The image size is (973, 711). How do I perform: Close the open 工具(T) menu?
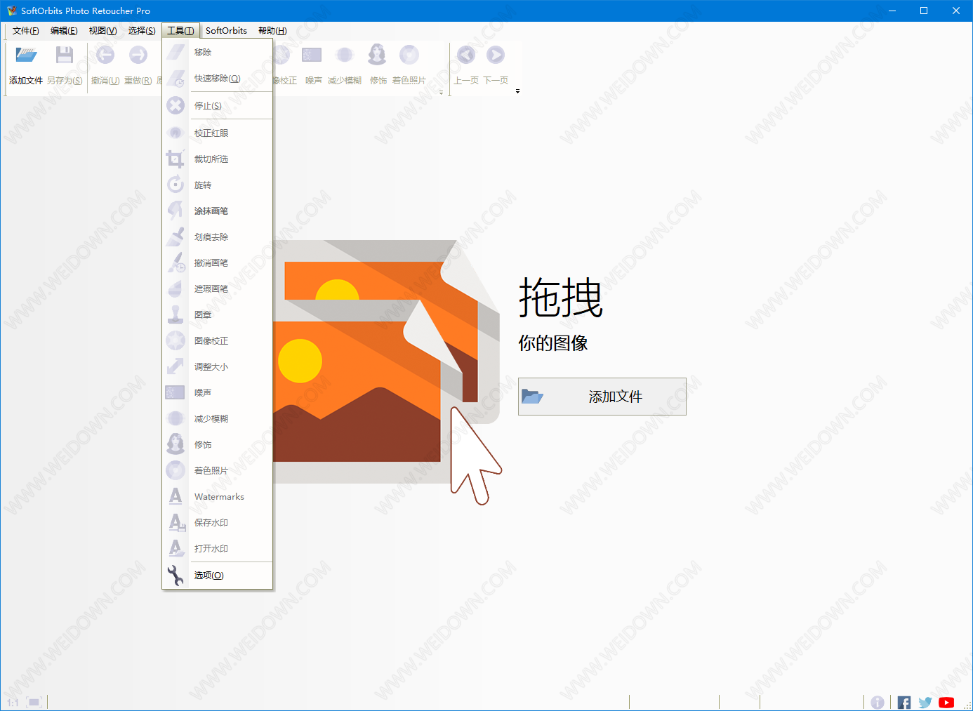[x=180, y=31]
